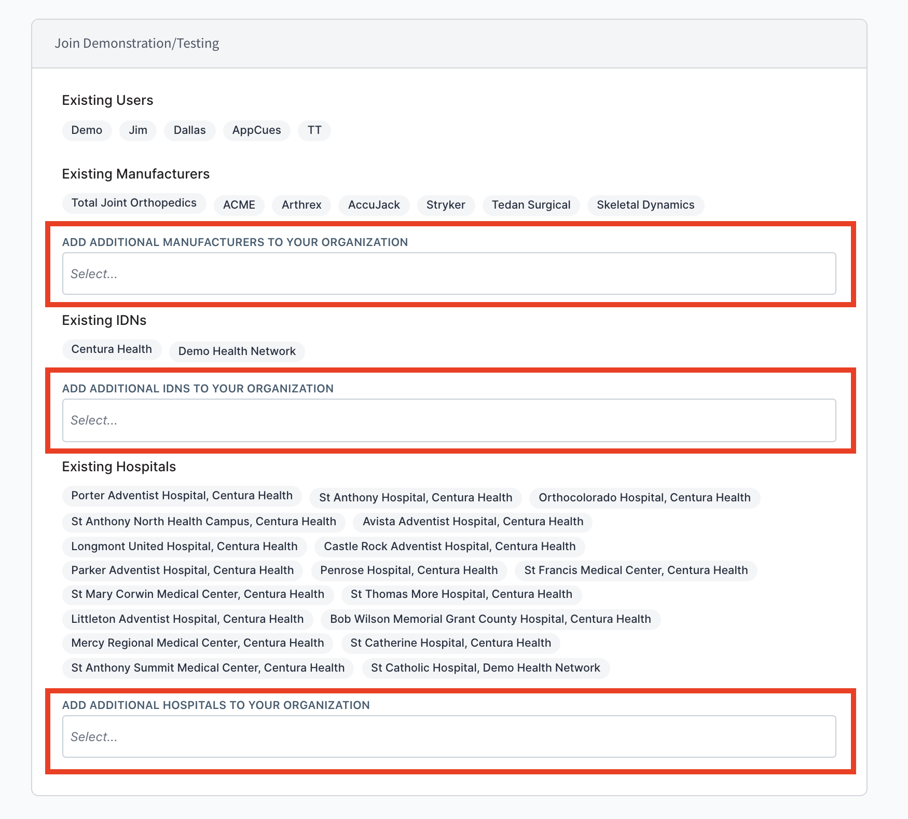Click the Demo user tag

click(87, 130)
